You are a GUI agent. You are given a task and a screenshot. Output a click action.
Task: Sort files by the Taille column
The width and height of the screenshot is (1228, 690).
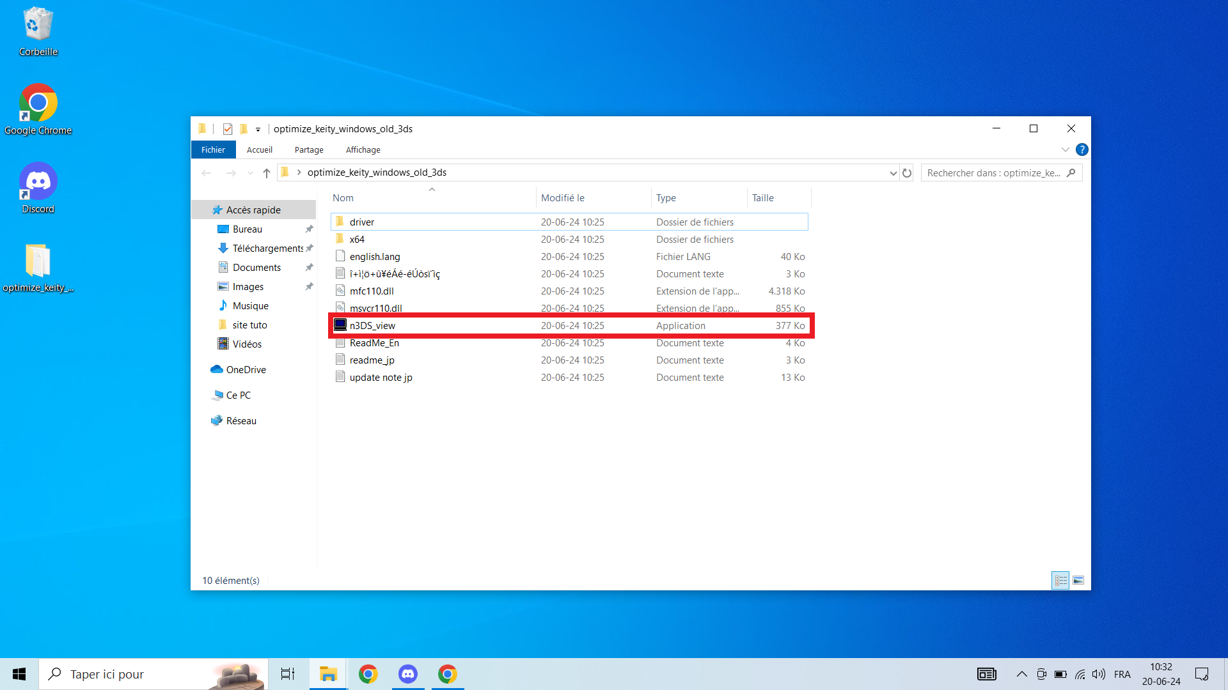(x=762, y=198)
